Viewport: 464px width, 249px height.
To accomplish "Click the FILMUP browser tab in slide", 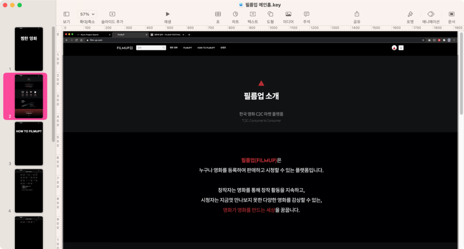I will pyautogui.click(x=130, y=34).
